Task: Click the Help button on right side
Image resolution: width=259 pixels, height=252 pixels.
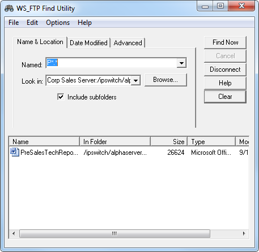Action: pos(225,83)
